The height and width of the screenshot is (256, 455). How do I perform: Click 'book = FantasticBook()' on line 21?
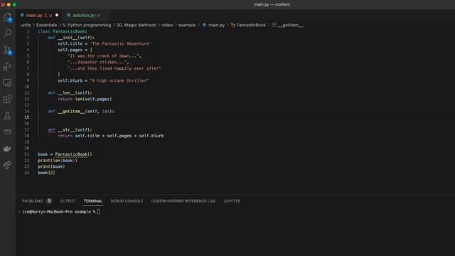click(65, 154)
